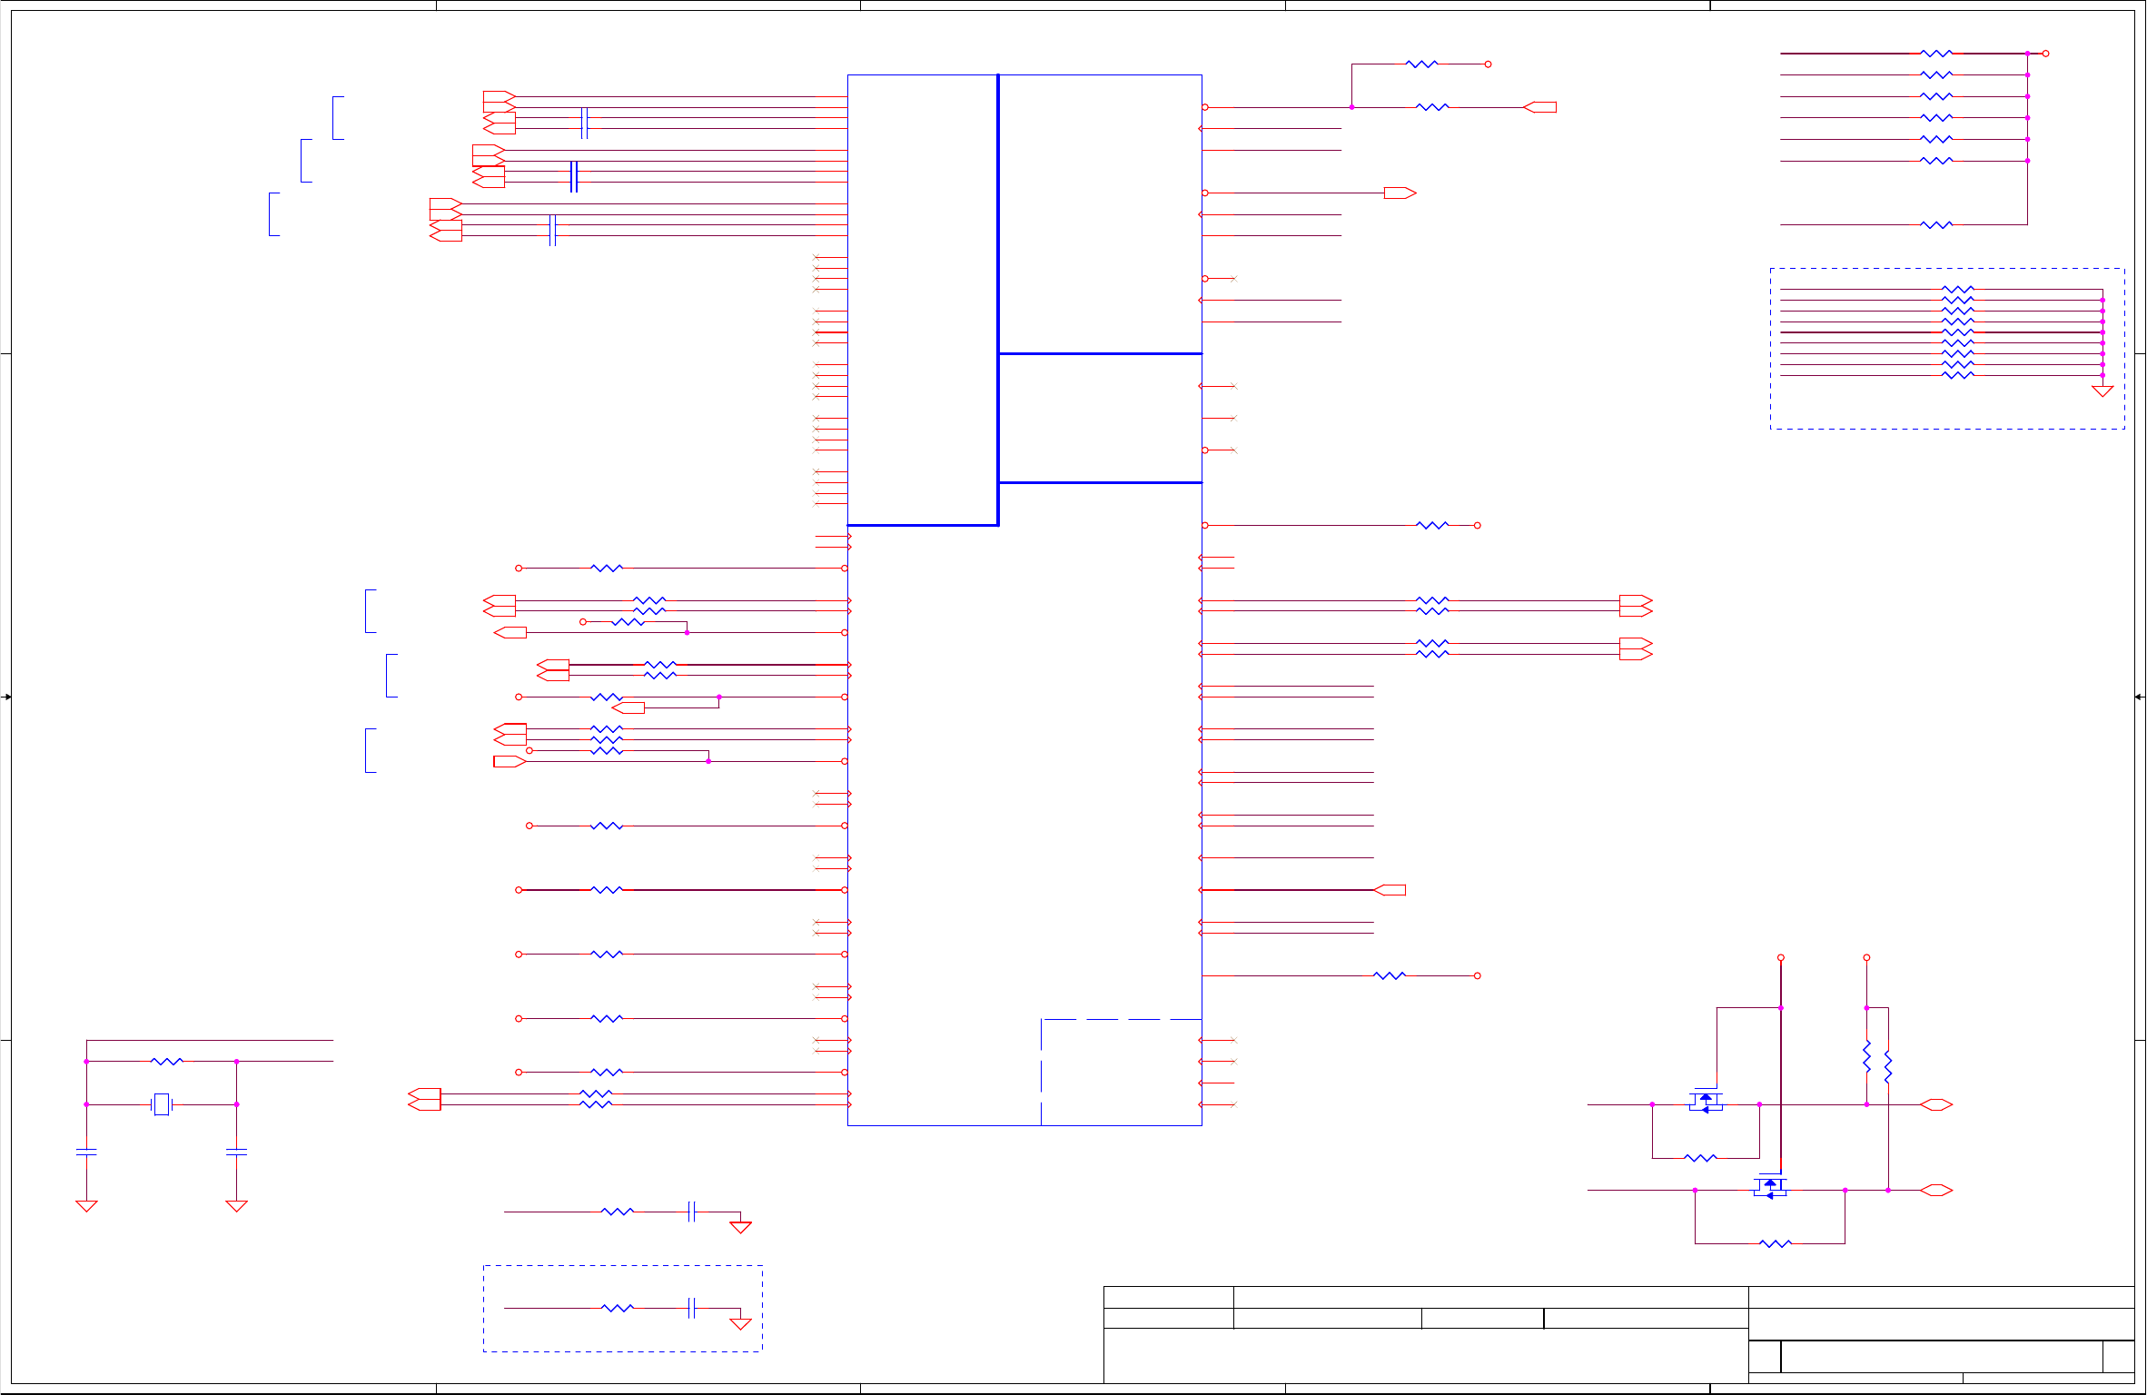Select right capacitor below the crystal
The image size is (2147, 1395).
(x=236, y=1152)
